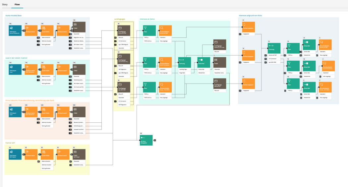Select bottom Attribut anpassen node in Klicks group

pyautogui.click(x=248, y=84)
